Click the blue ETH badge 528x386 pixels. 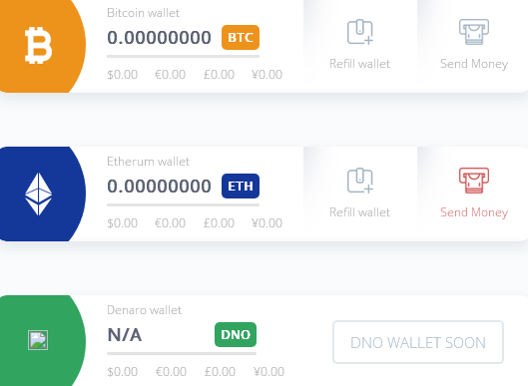(241, 187)
